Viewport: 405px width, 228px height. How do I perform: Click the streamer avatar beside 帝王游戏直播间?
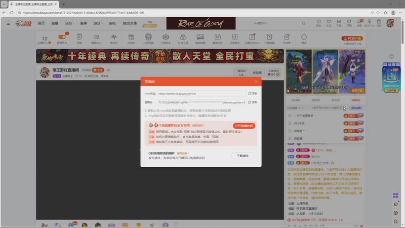[45, 72]
